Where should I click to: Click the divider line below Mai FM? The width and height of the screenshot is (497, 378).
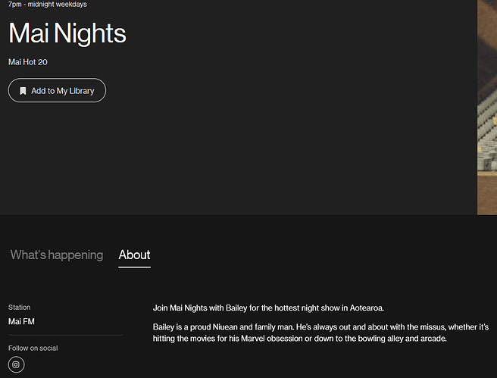pos(65,335)
